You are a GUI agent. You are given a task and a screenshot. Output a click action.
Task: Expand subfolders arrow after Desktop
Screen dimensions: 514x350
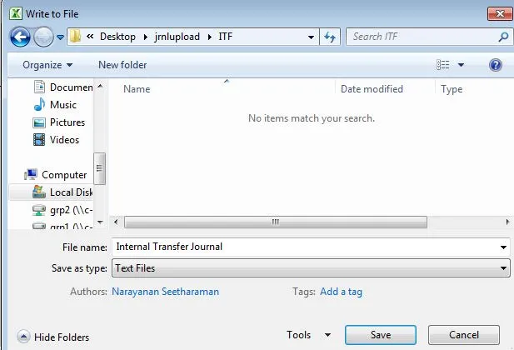[146, 37]
